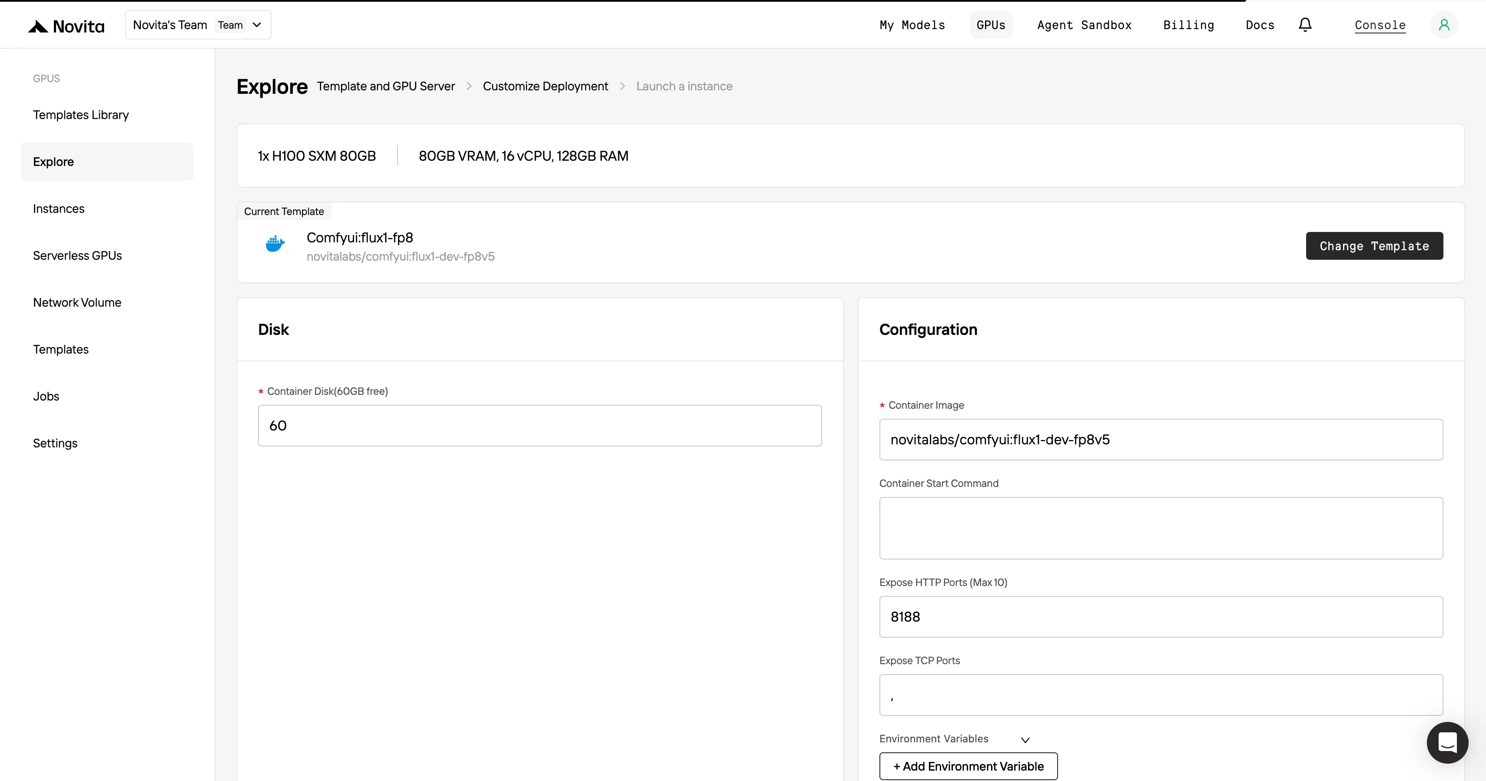Open Network Volume page

[107, 302]
